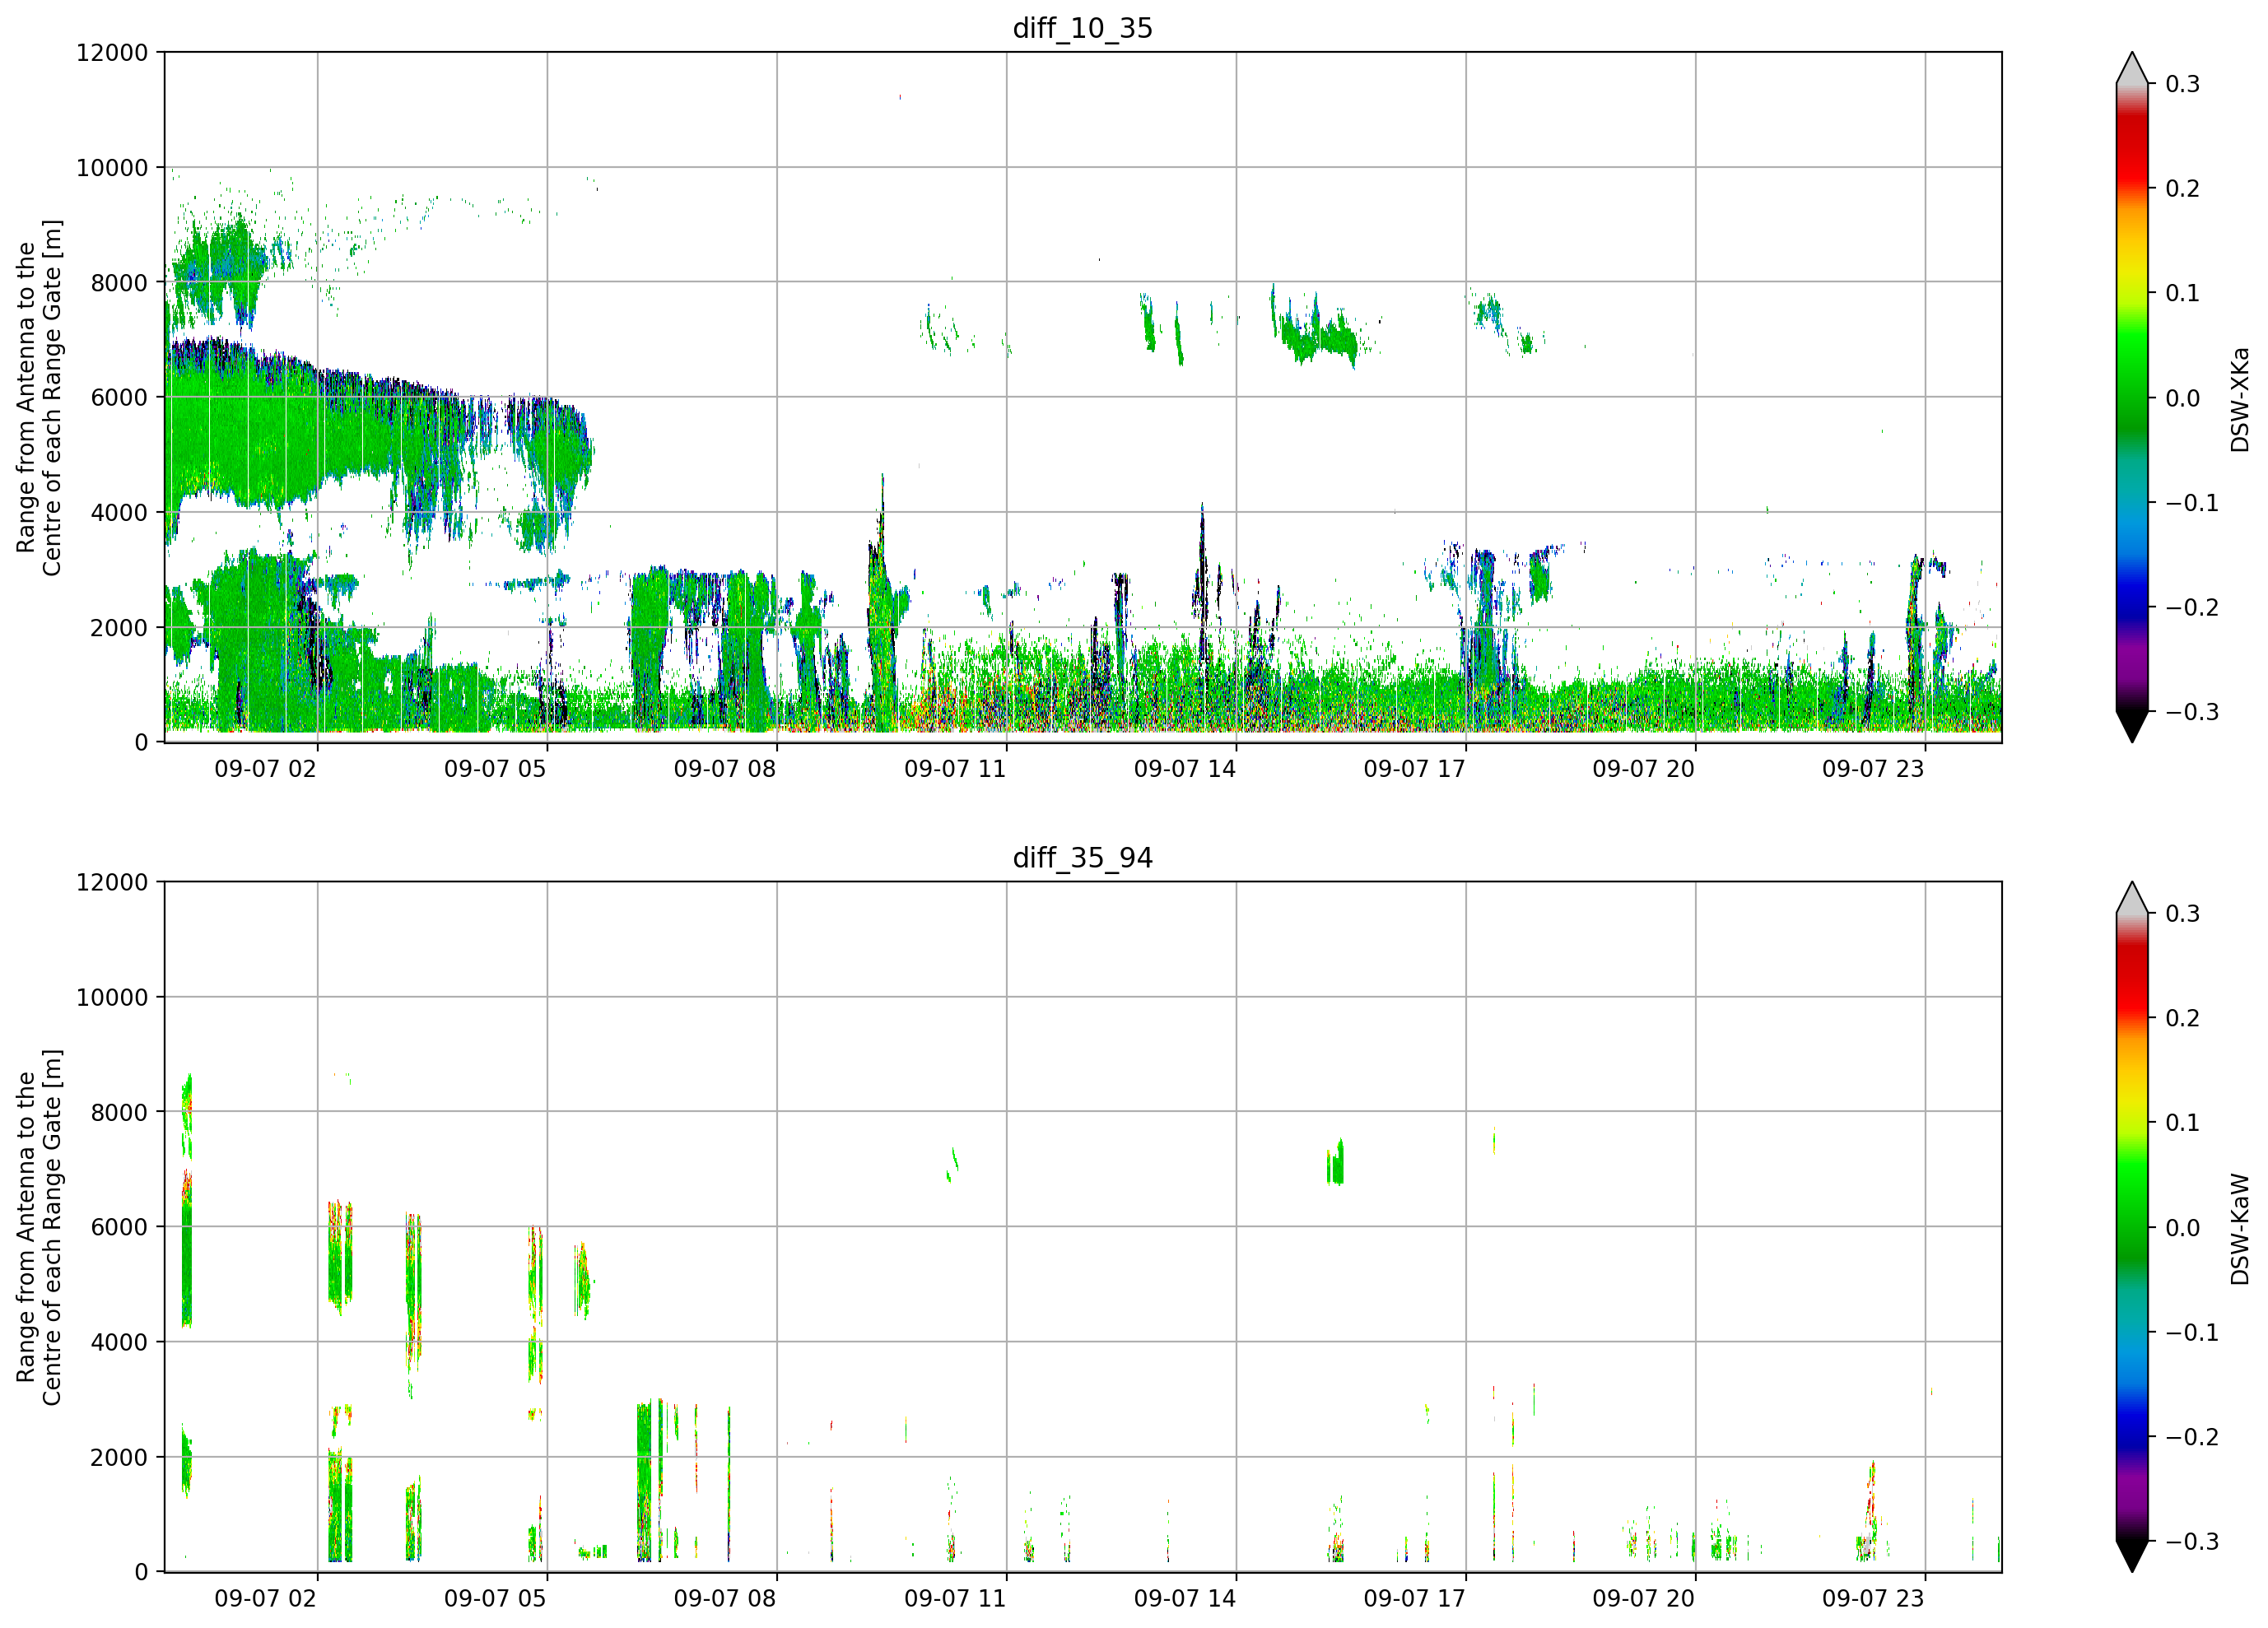Screen dimensions: 2268x1628
Task: Click the 8000 tick on top plot
Action: 119,282
